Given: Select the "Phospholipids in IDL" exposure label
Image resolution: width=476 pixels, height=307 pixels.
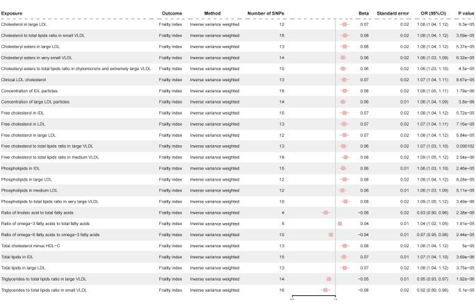Looking at the screenshot, I should (22, 169).
